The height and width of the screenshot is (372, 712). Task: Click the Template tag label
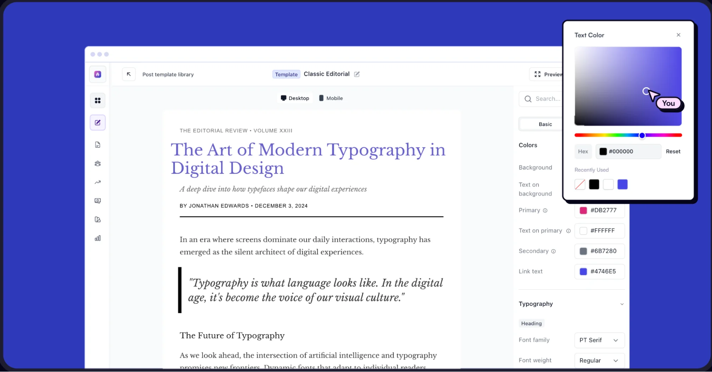286,74
